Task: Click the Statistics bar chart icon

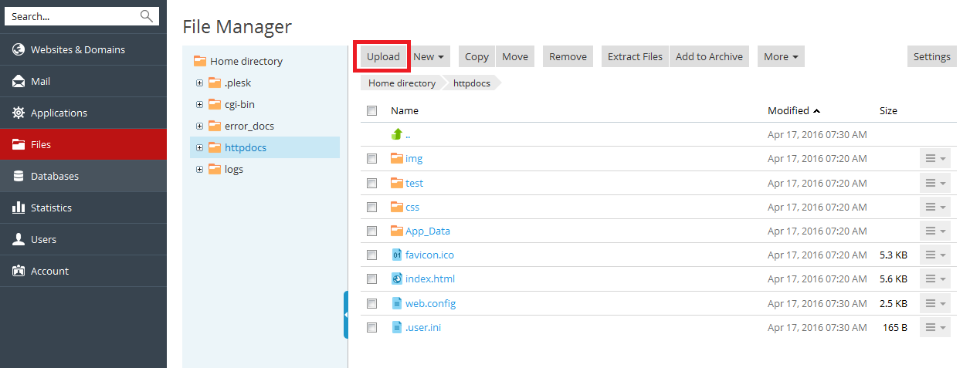Action: [19, 208]
